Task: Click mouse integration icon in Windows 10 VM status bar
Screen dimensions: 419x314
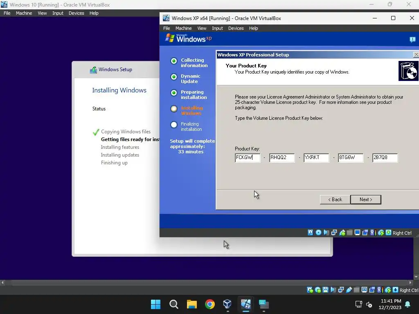Action: (x=388, y=290)
